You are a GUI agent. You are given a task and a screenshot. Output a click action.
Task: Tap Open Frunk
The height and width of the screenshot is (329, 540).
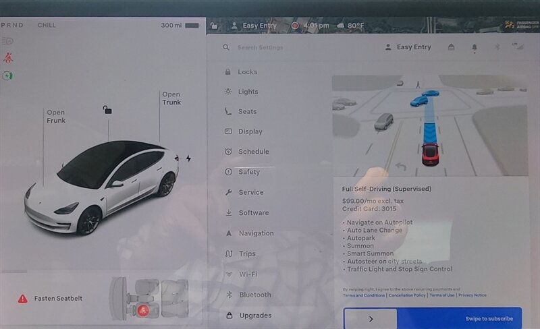click(56, 117)
